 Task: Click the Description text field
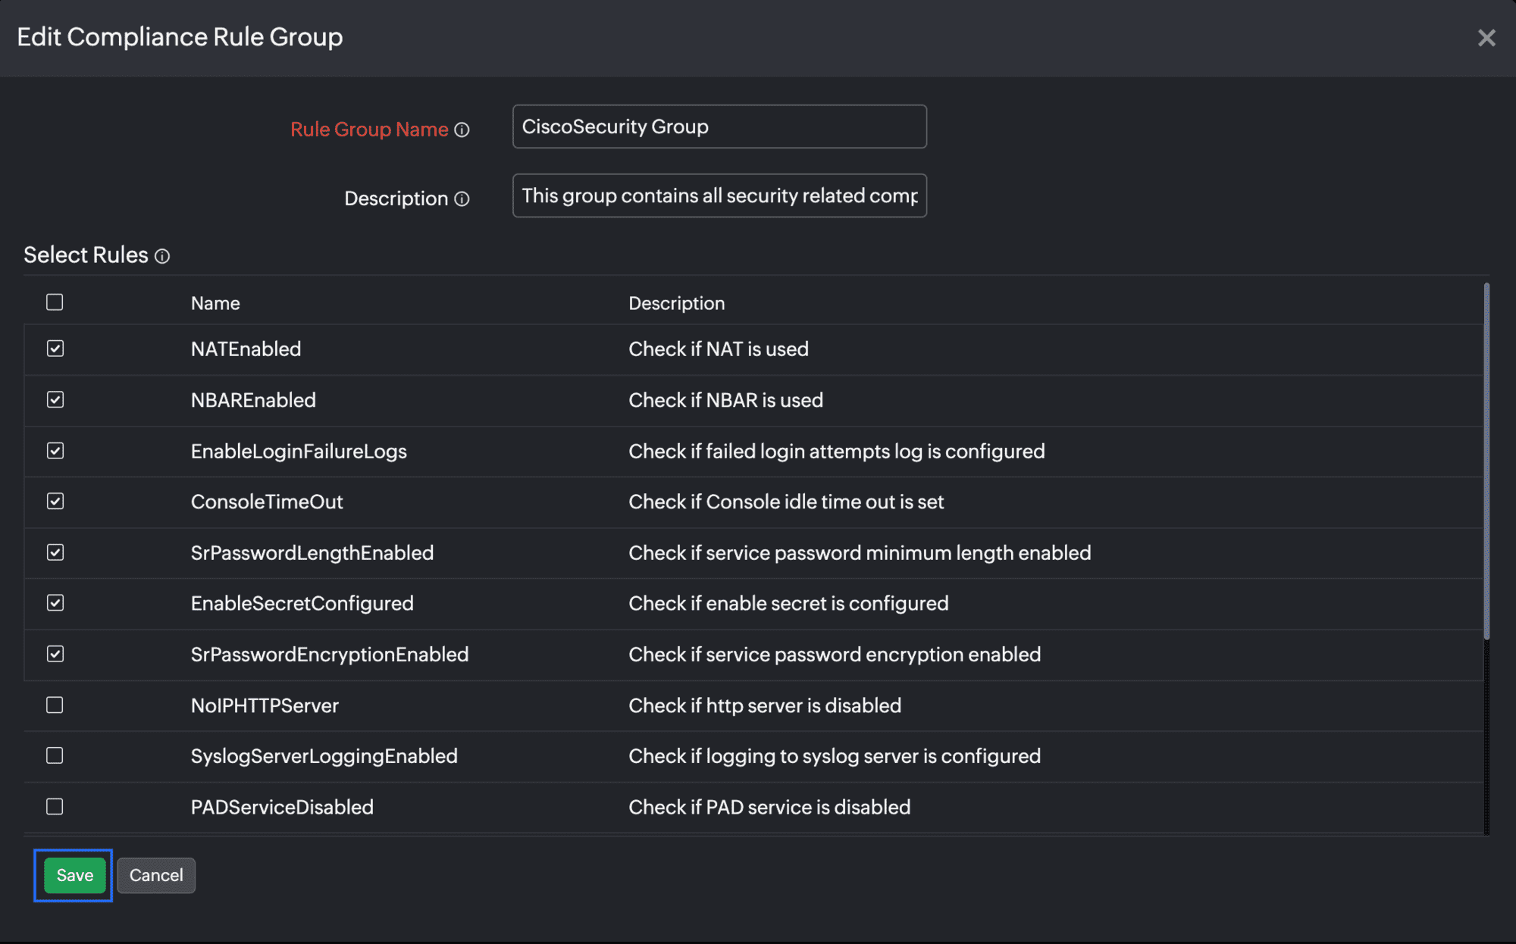pyautogui.click(x=719, y=195)
